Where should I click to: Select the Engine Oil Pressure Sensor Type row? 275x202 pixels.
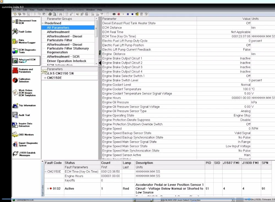(x=188, y=111)
